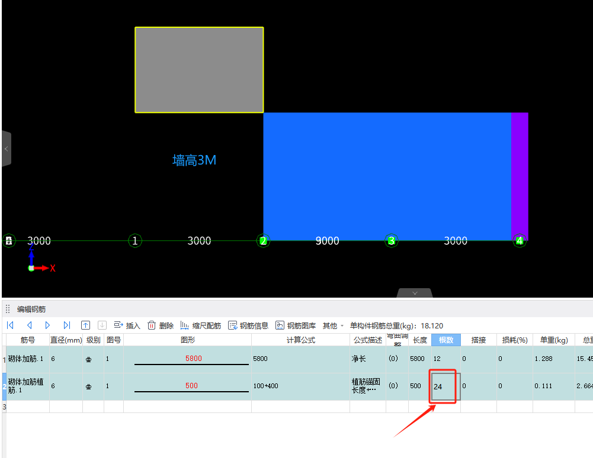Click the 砌体加筋.1 name cell
The height and width of the screenshot is (458, 593).
click(x=28, y=359)
